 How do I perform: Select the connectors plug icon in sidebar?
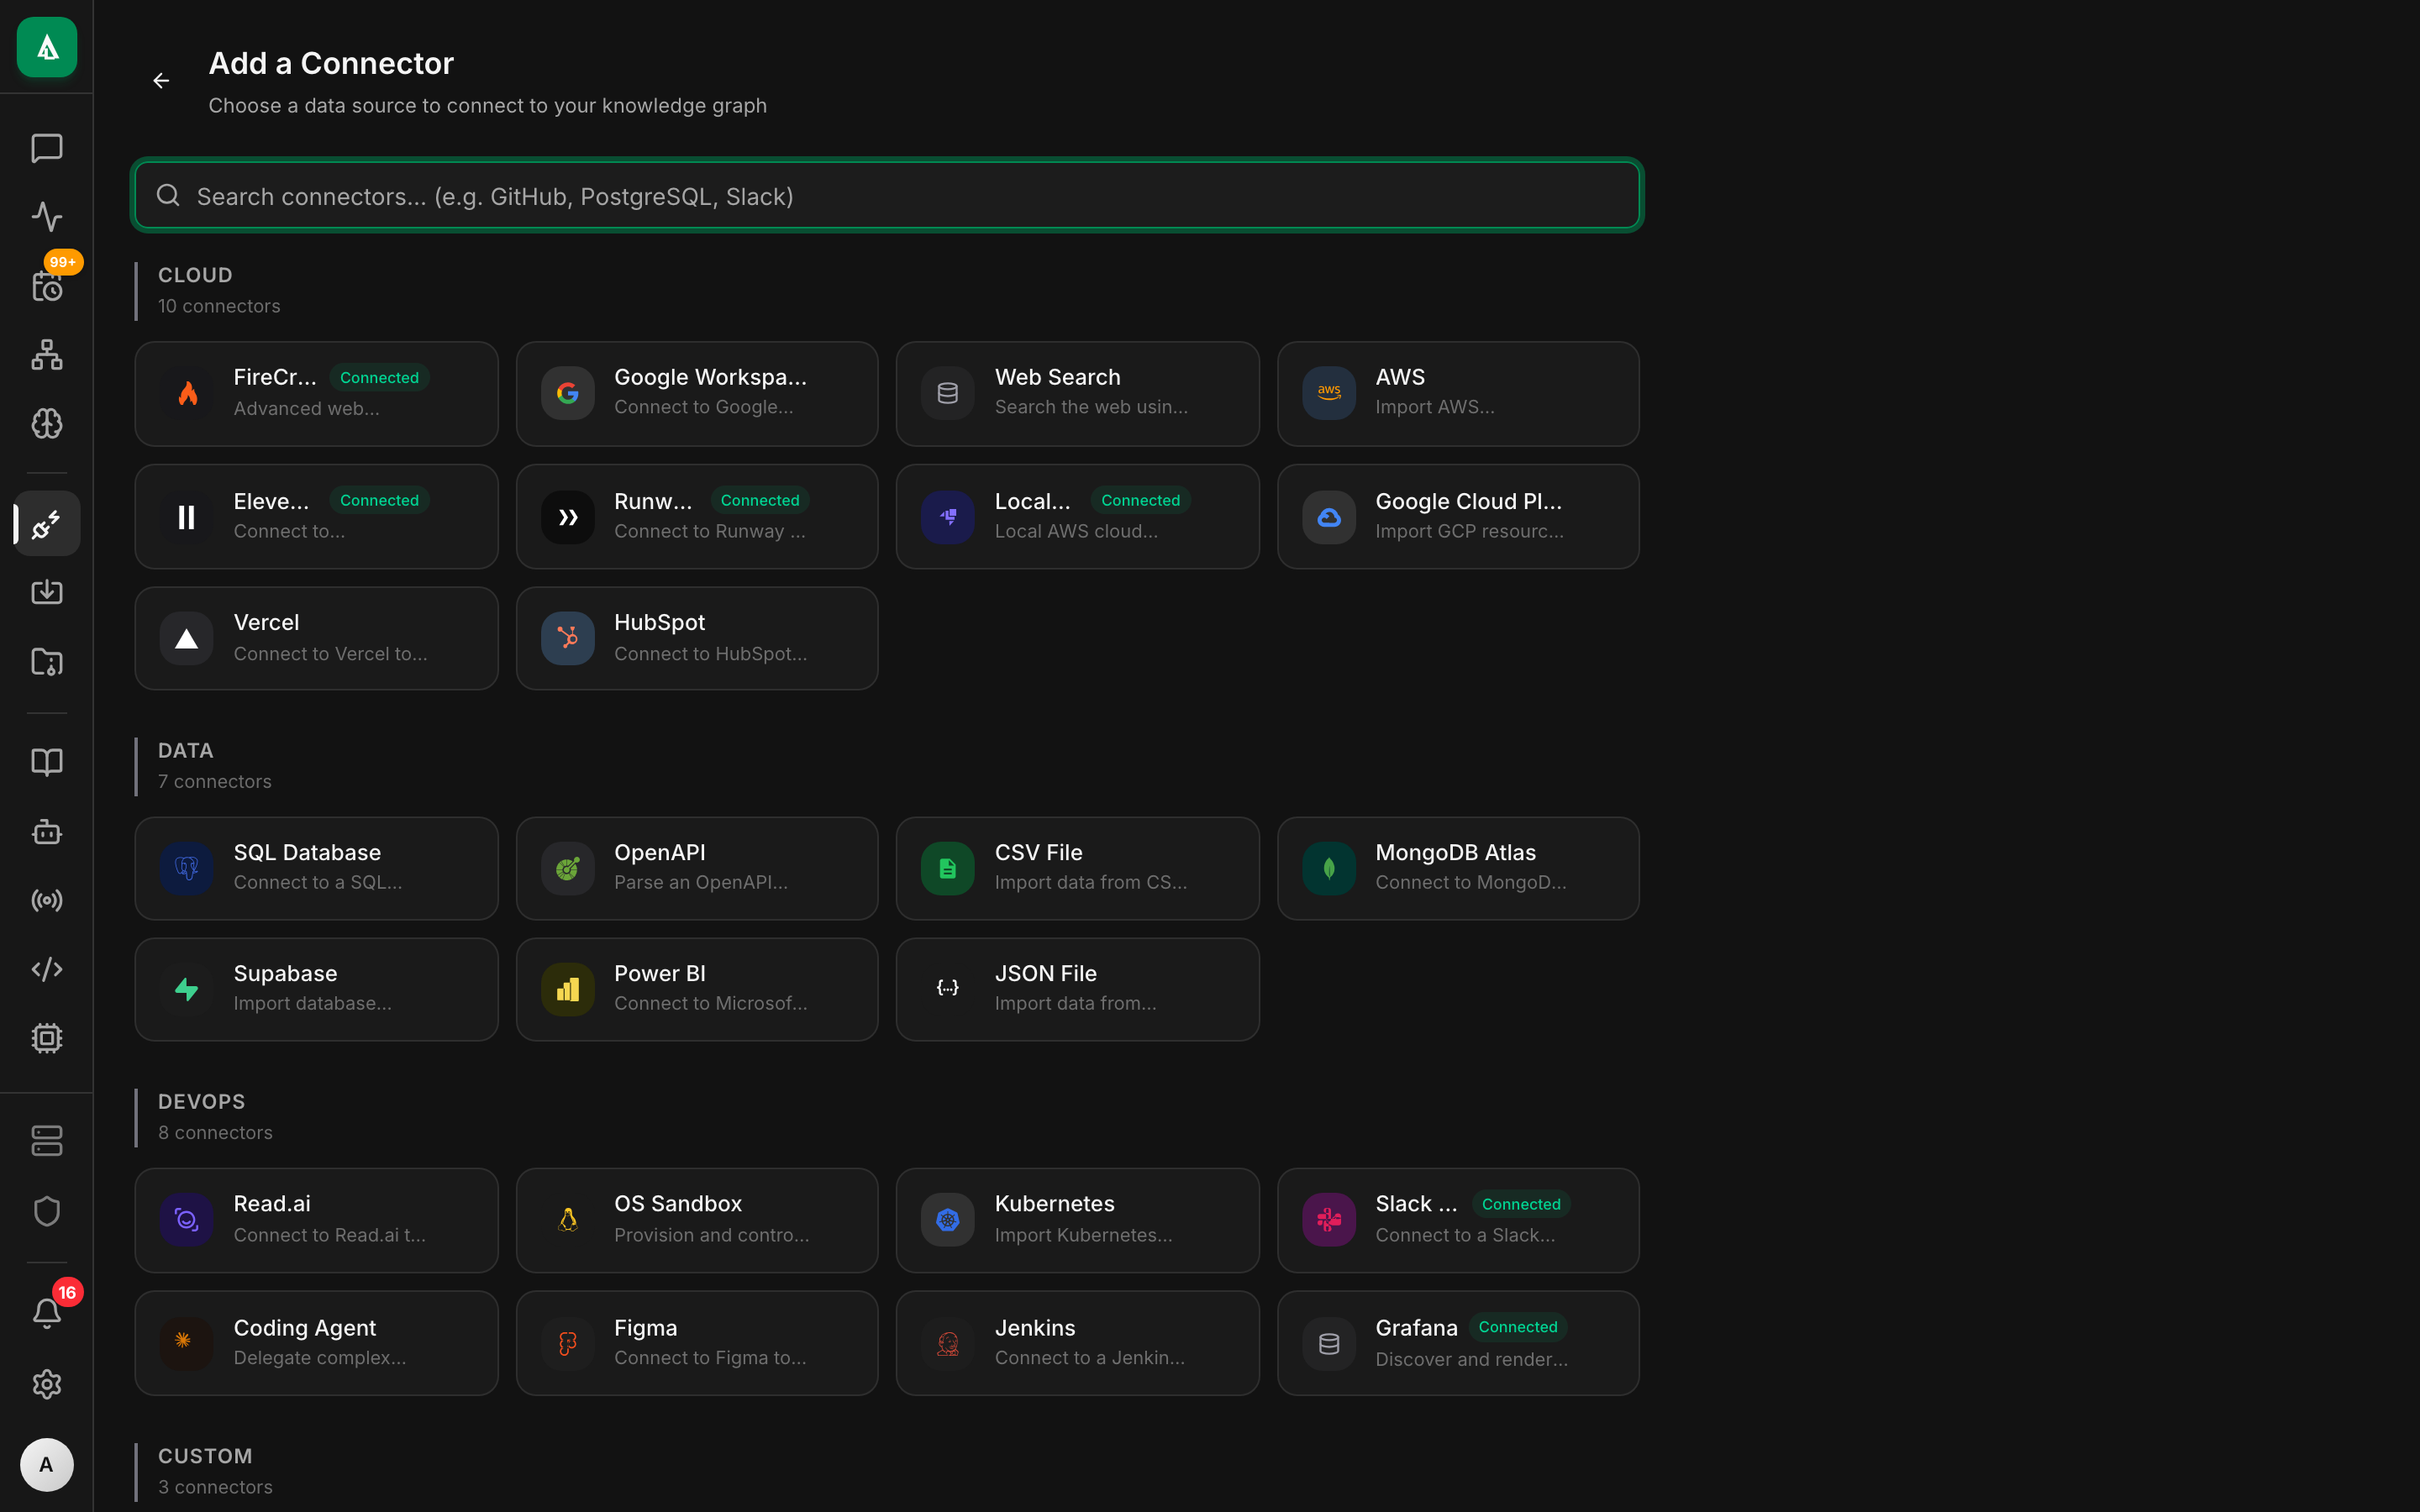click(x=47, y=523)
